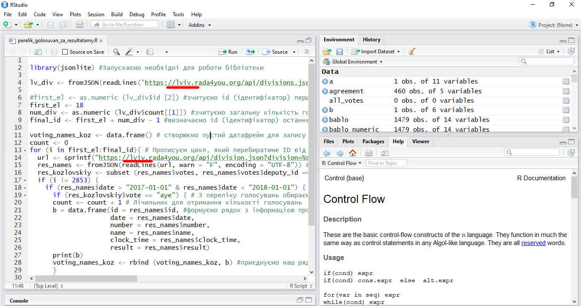
Task: Enable the Source on Save checkbox
Action: coord(65,52)
